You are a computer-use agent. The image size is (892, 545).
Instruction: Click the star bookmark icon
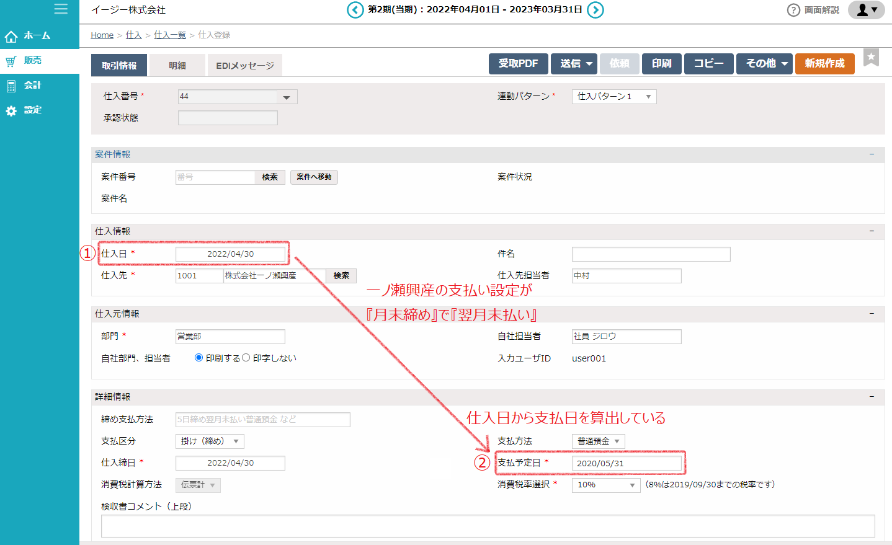(x=871, y=58)
